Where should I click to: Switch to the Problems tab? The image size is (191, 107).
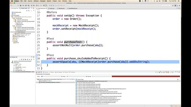tap(72, 72)
